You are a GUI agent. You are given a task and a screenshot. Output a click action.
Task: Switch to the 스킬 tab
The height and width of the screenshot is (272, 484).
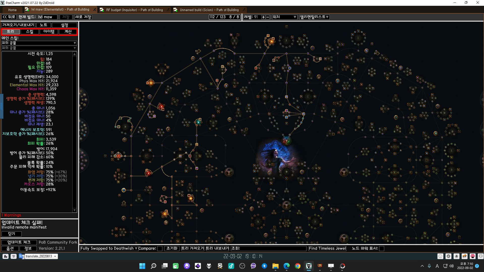coord(30,31)
